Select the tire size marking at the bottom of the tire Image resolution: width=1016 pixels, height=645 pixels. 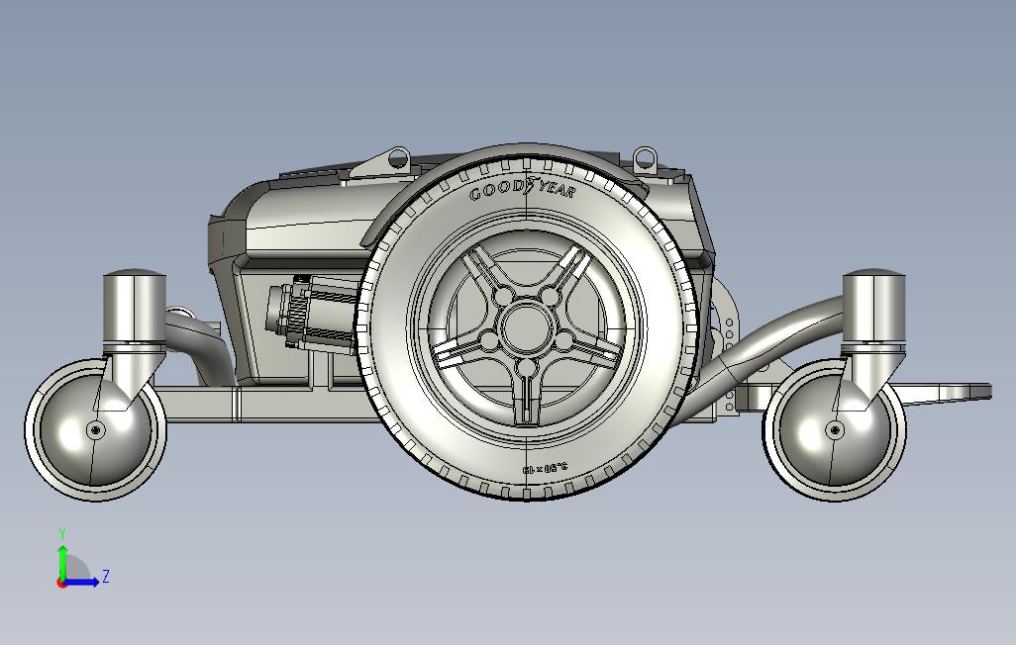545,468
